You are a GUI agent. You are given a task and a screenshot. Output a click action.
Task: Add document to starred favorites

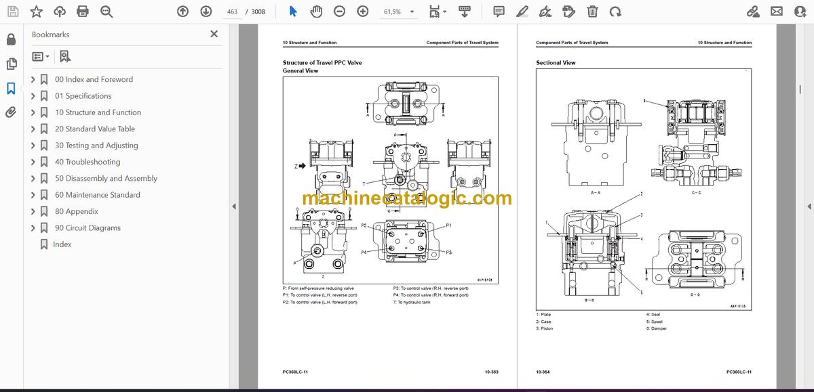pos(37,12)
